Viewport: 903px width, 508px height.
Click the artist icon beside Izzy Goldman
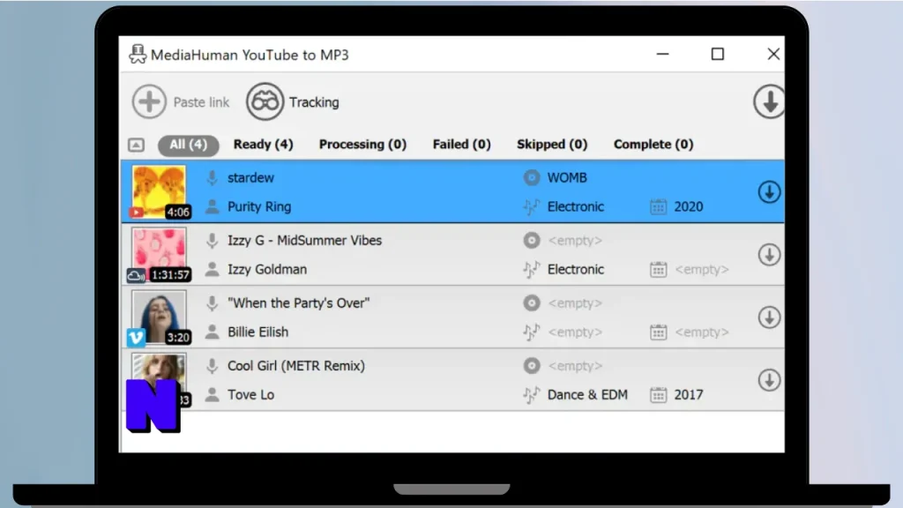click(212, 270)
